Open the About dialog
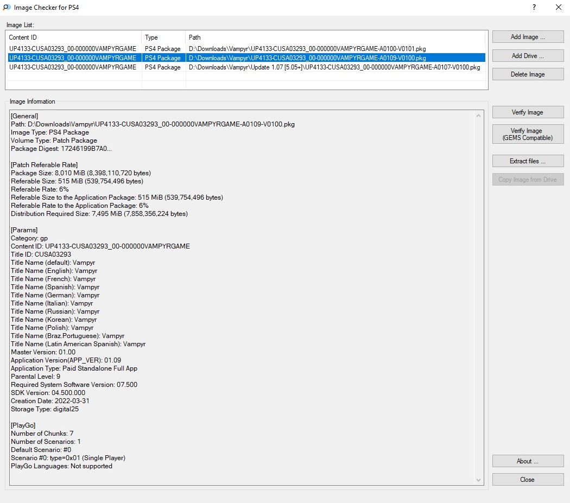The height and width of the screenshot is (503, 570). pyautogui.click(x=528, y=461)
